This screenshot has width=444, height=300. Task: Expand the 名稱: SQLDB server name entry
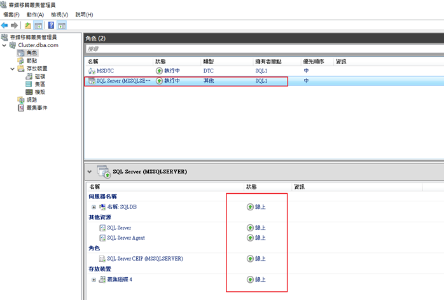coord(94,207)
